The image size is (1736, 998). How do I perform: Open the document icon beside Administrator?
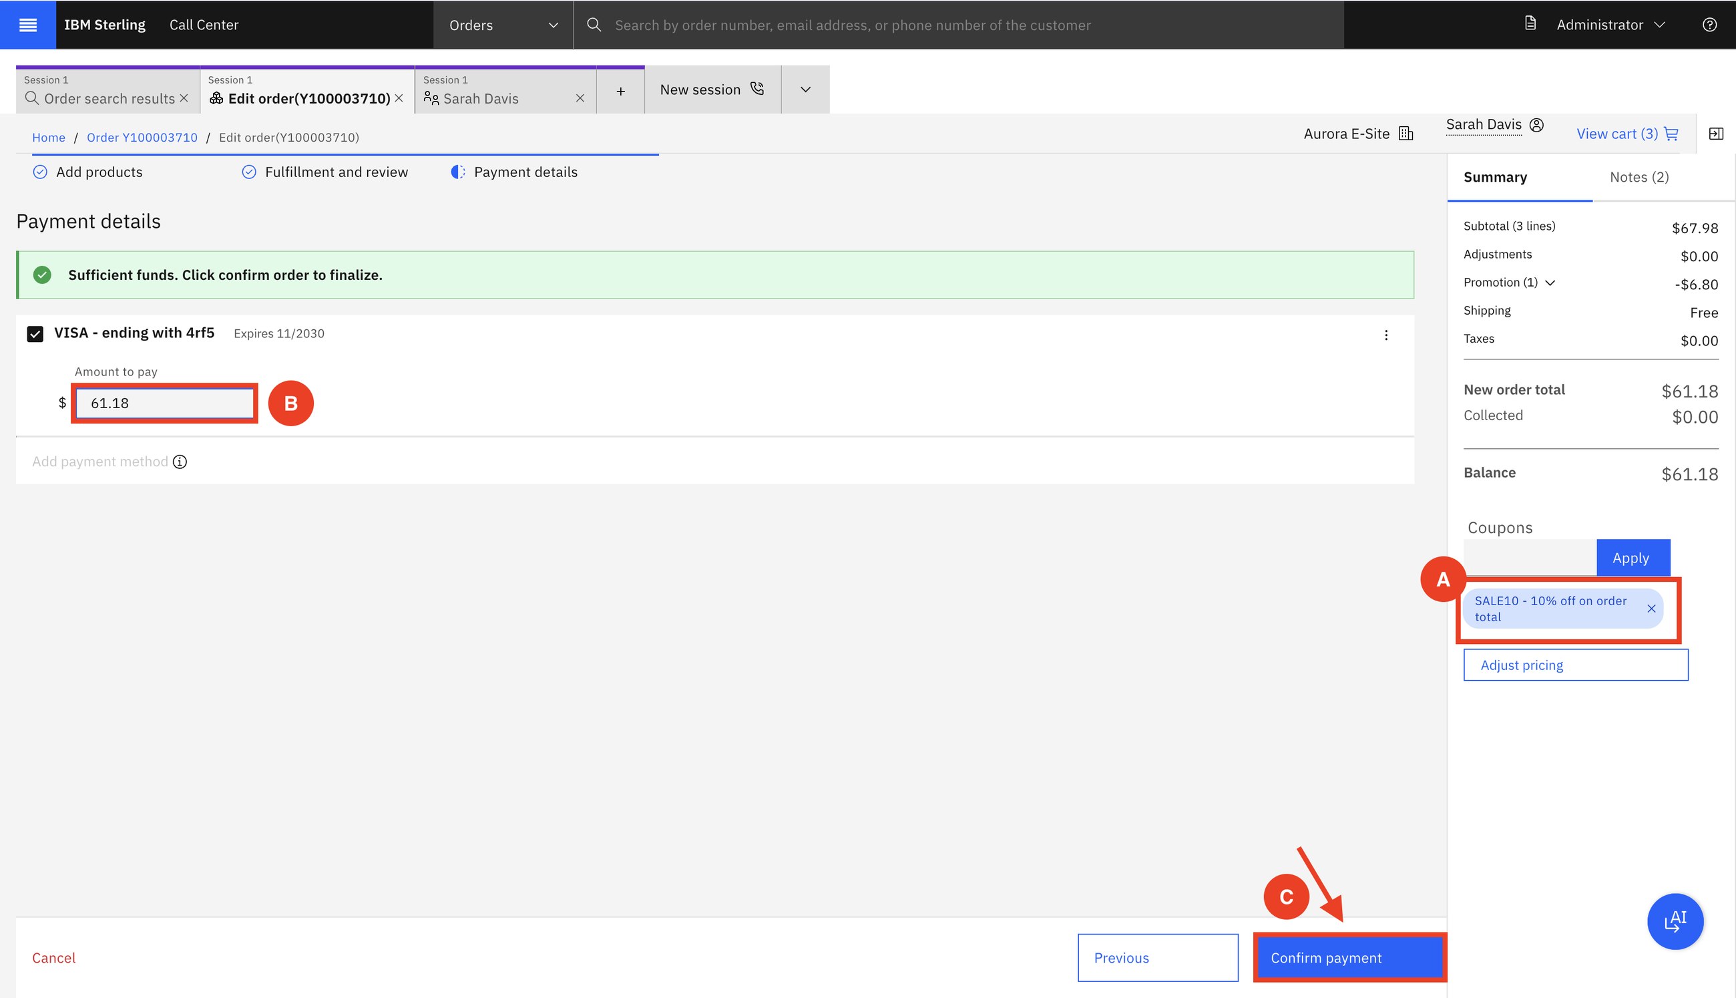pyautogui.click(x=1530, y=24)
